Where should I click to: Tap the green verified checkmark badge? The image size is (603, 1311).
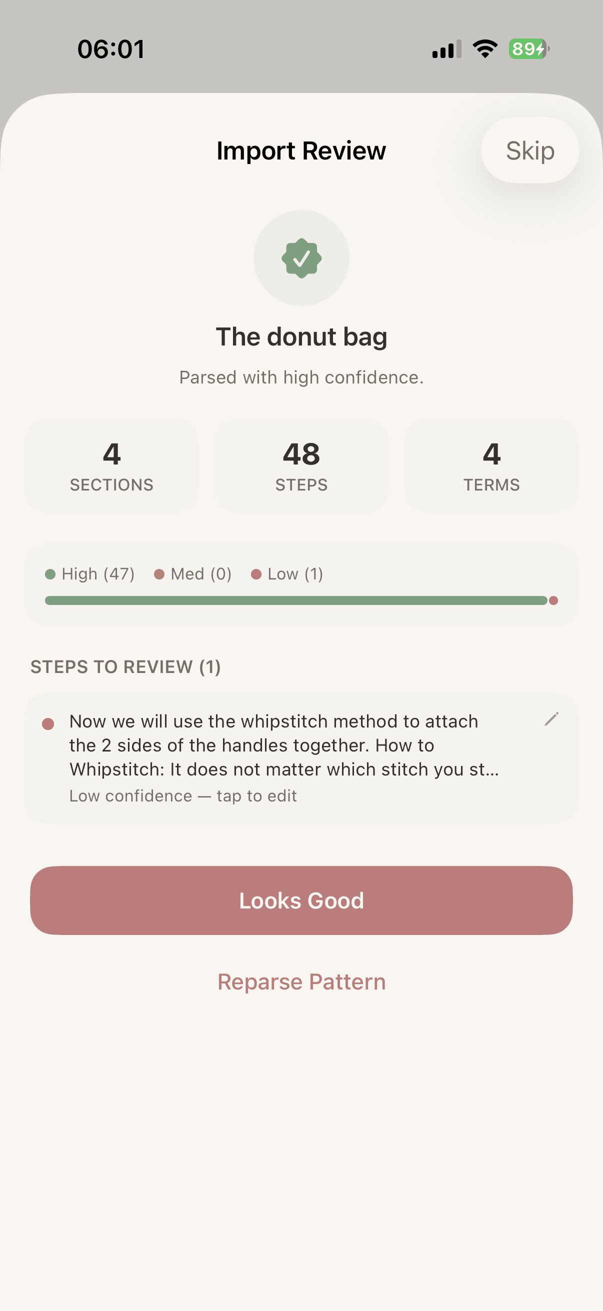301,258
